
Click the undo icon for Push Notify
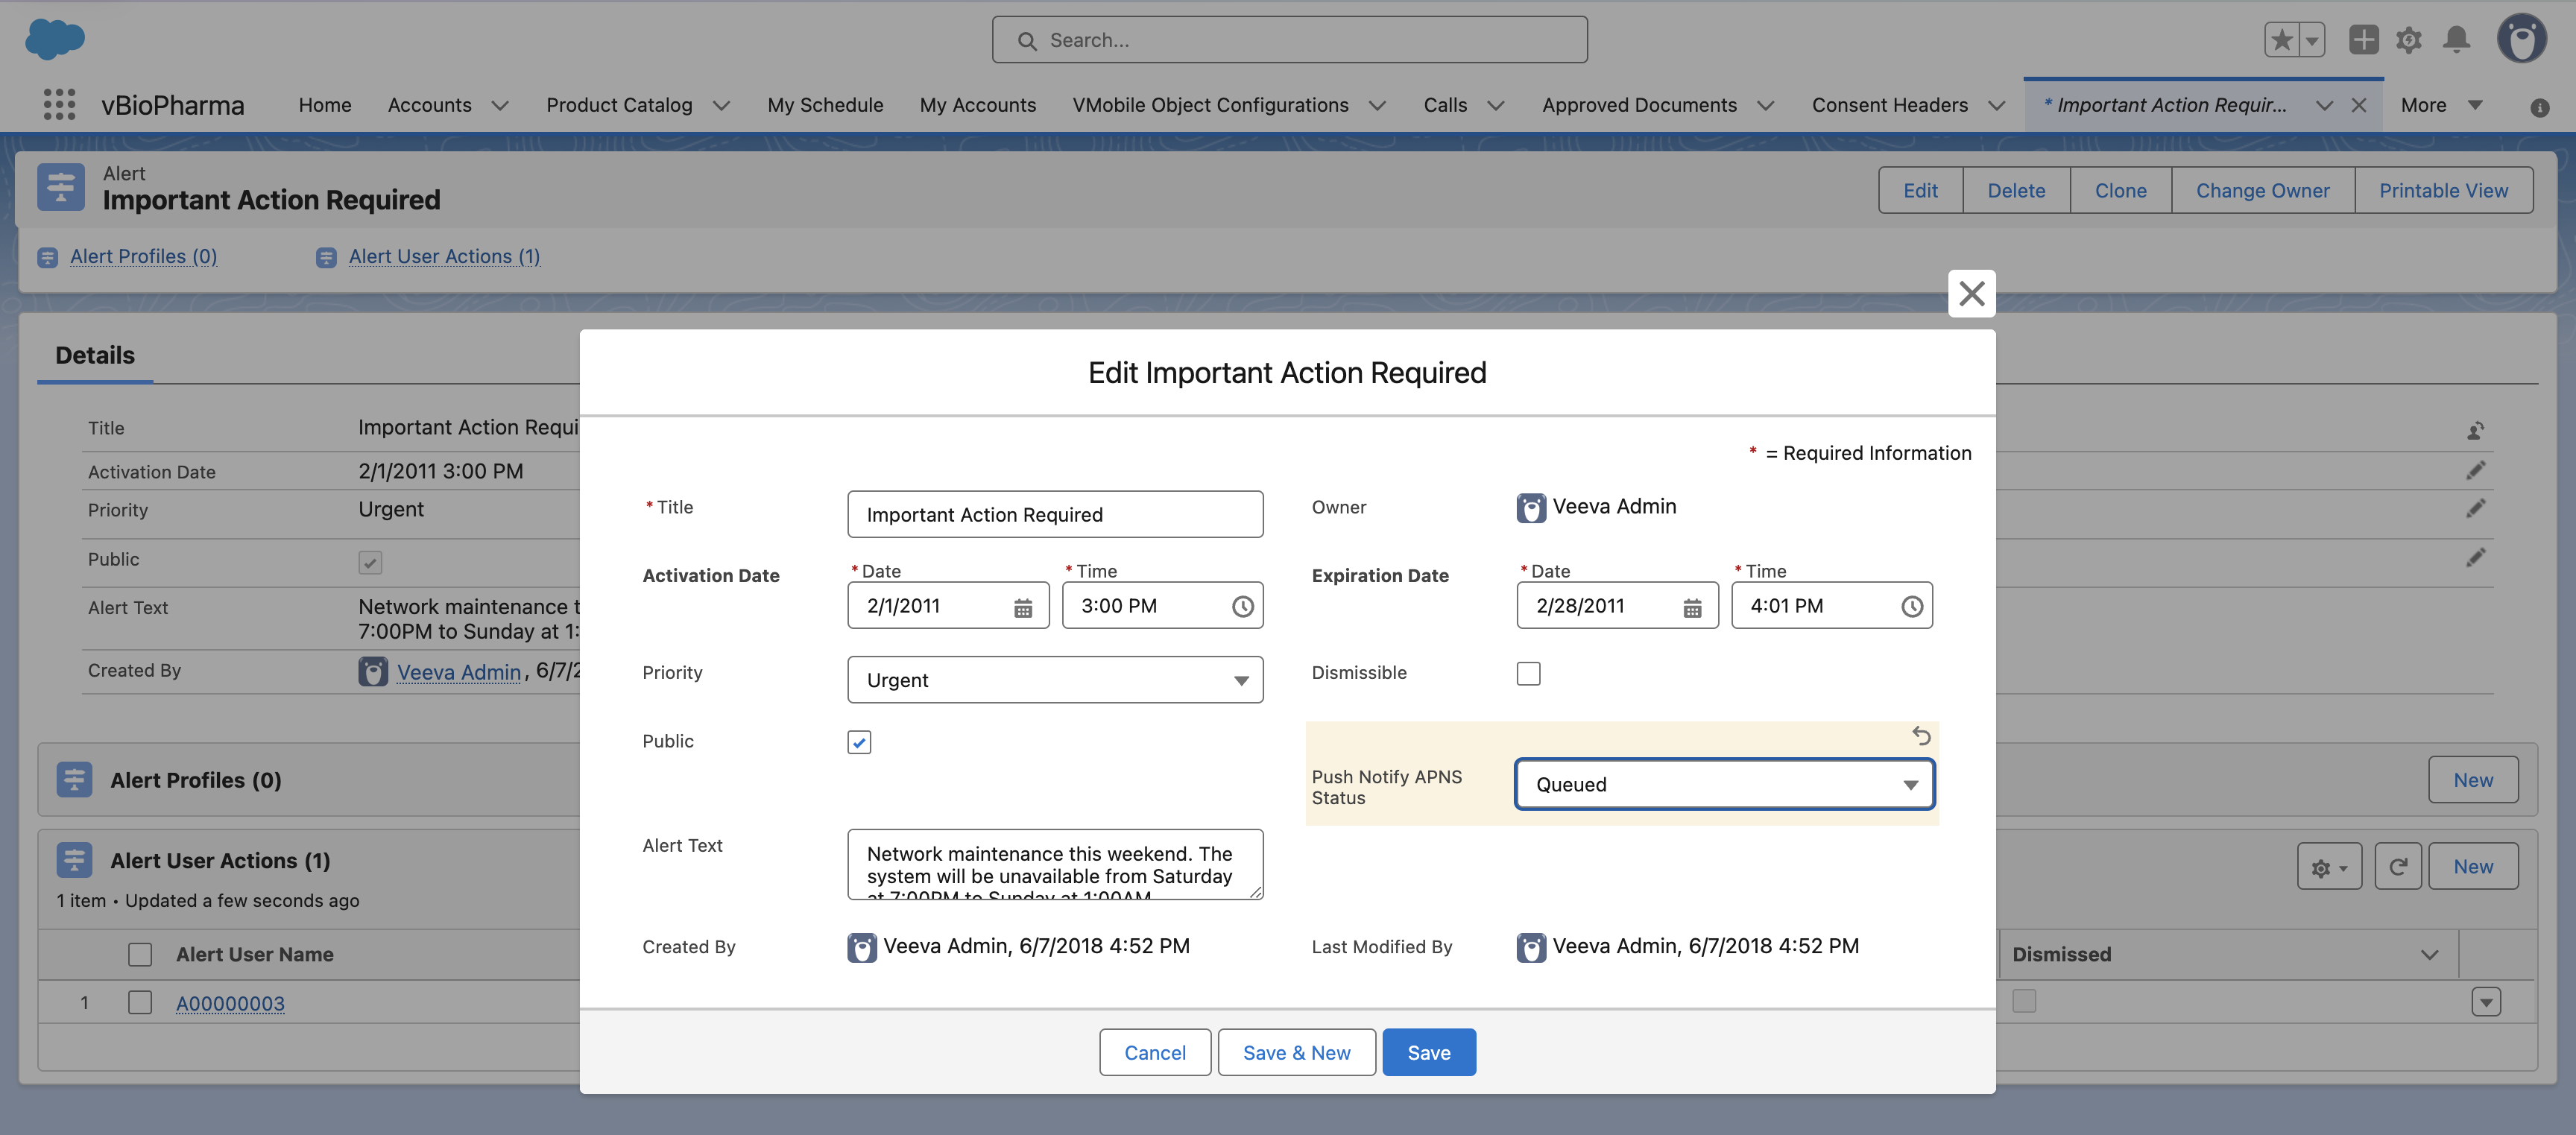pyautogui.click(x=1920, y=736)
